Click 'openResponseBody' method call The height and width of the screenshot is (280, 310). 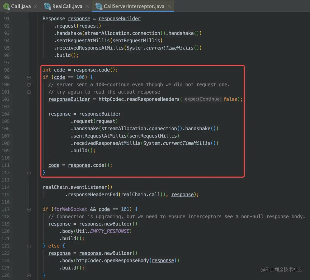click(127, 261)
